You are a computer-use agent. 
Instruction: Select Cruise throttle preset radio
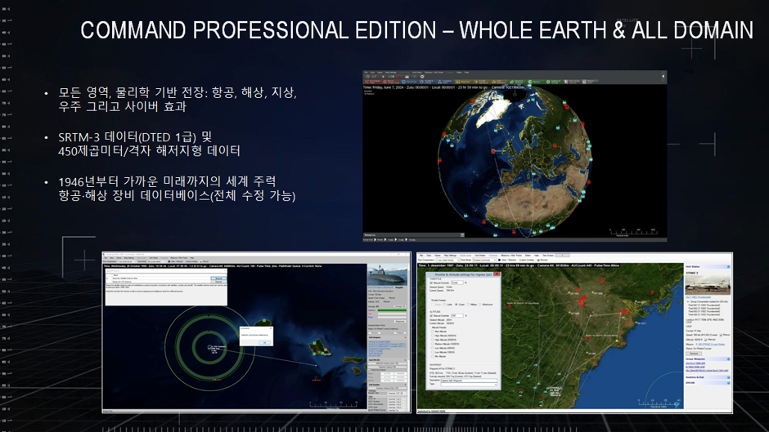pos(456,304)
